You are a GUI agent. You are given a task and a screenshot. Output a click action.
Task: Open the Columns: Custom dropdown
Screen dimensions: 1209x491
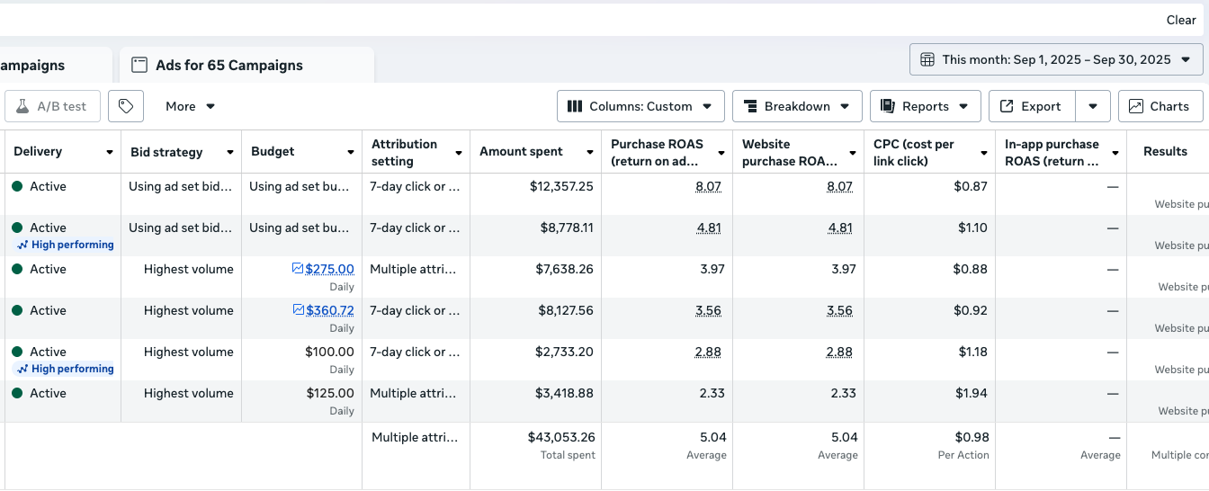point(642,106)
